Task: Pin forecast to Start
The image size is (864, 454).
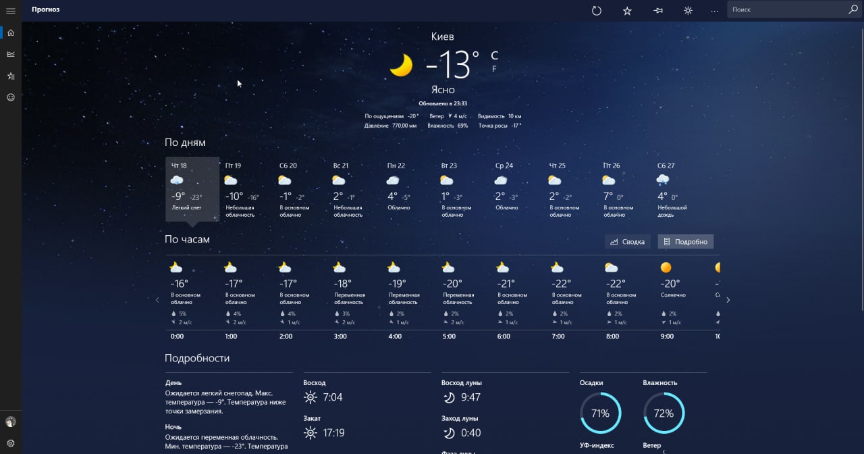Action: point(657,10)
